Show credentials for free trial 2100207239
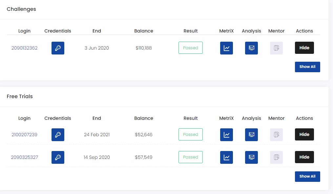This screenshot has height=194, width=333. pyautogui.click(x=58, y=135)
